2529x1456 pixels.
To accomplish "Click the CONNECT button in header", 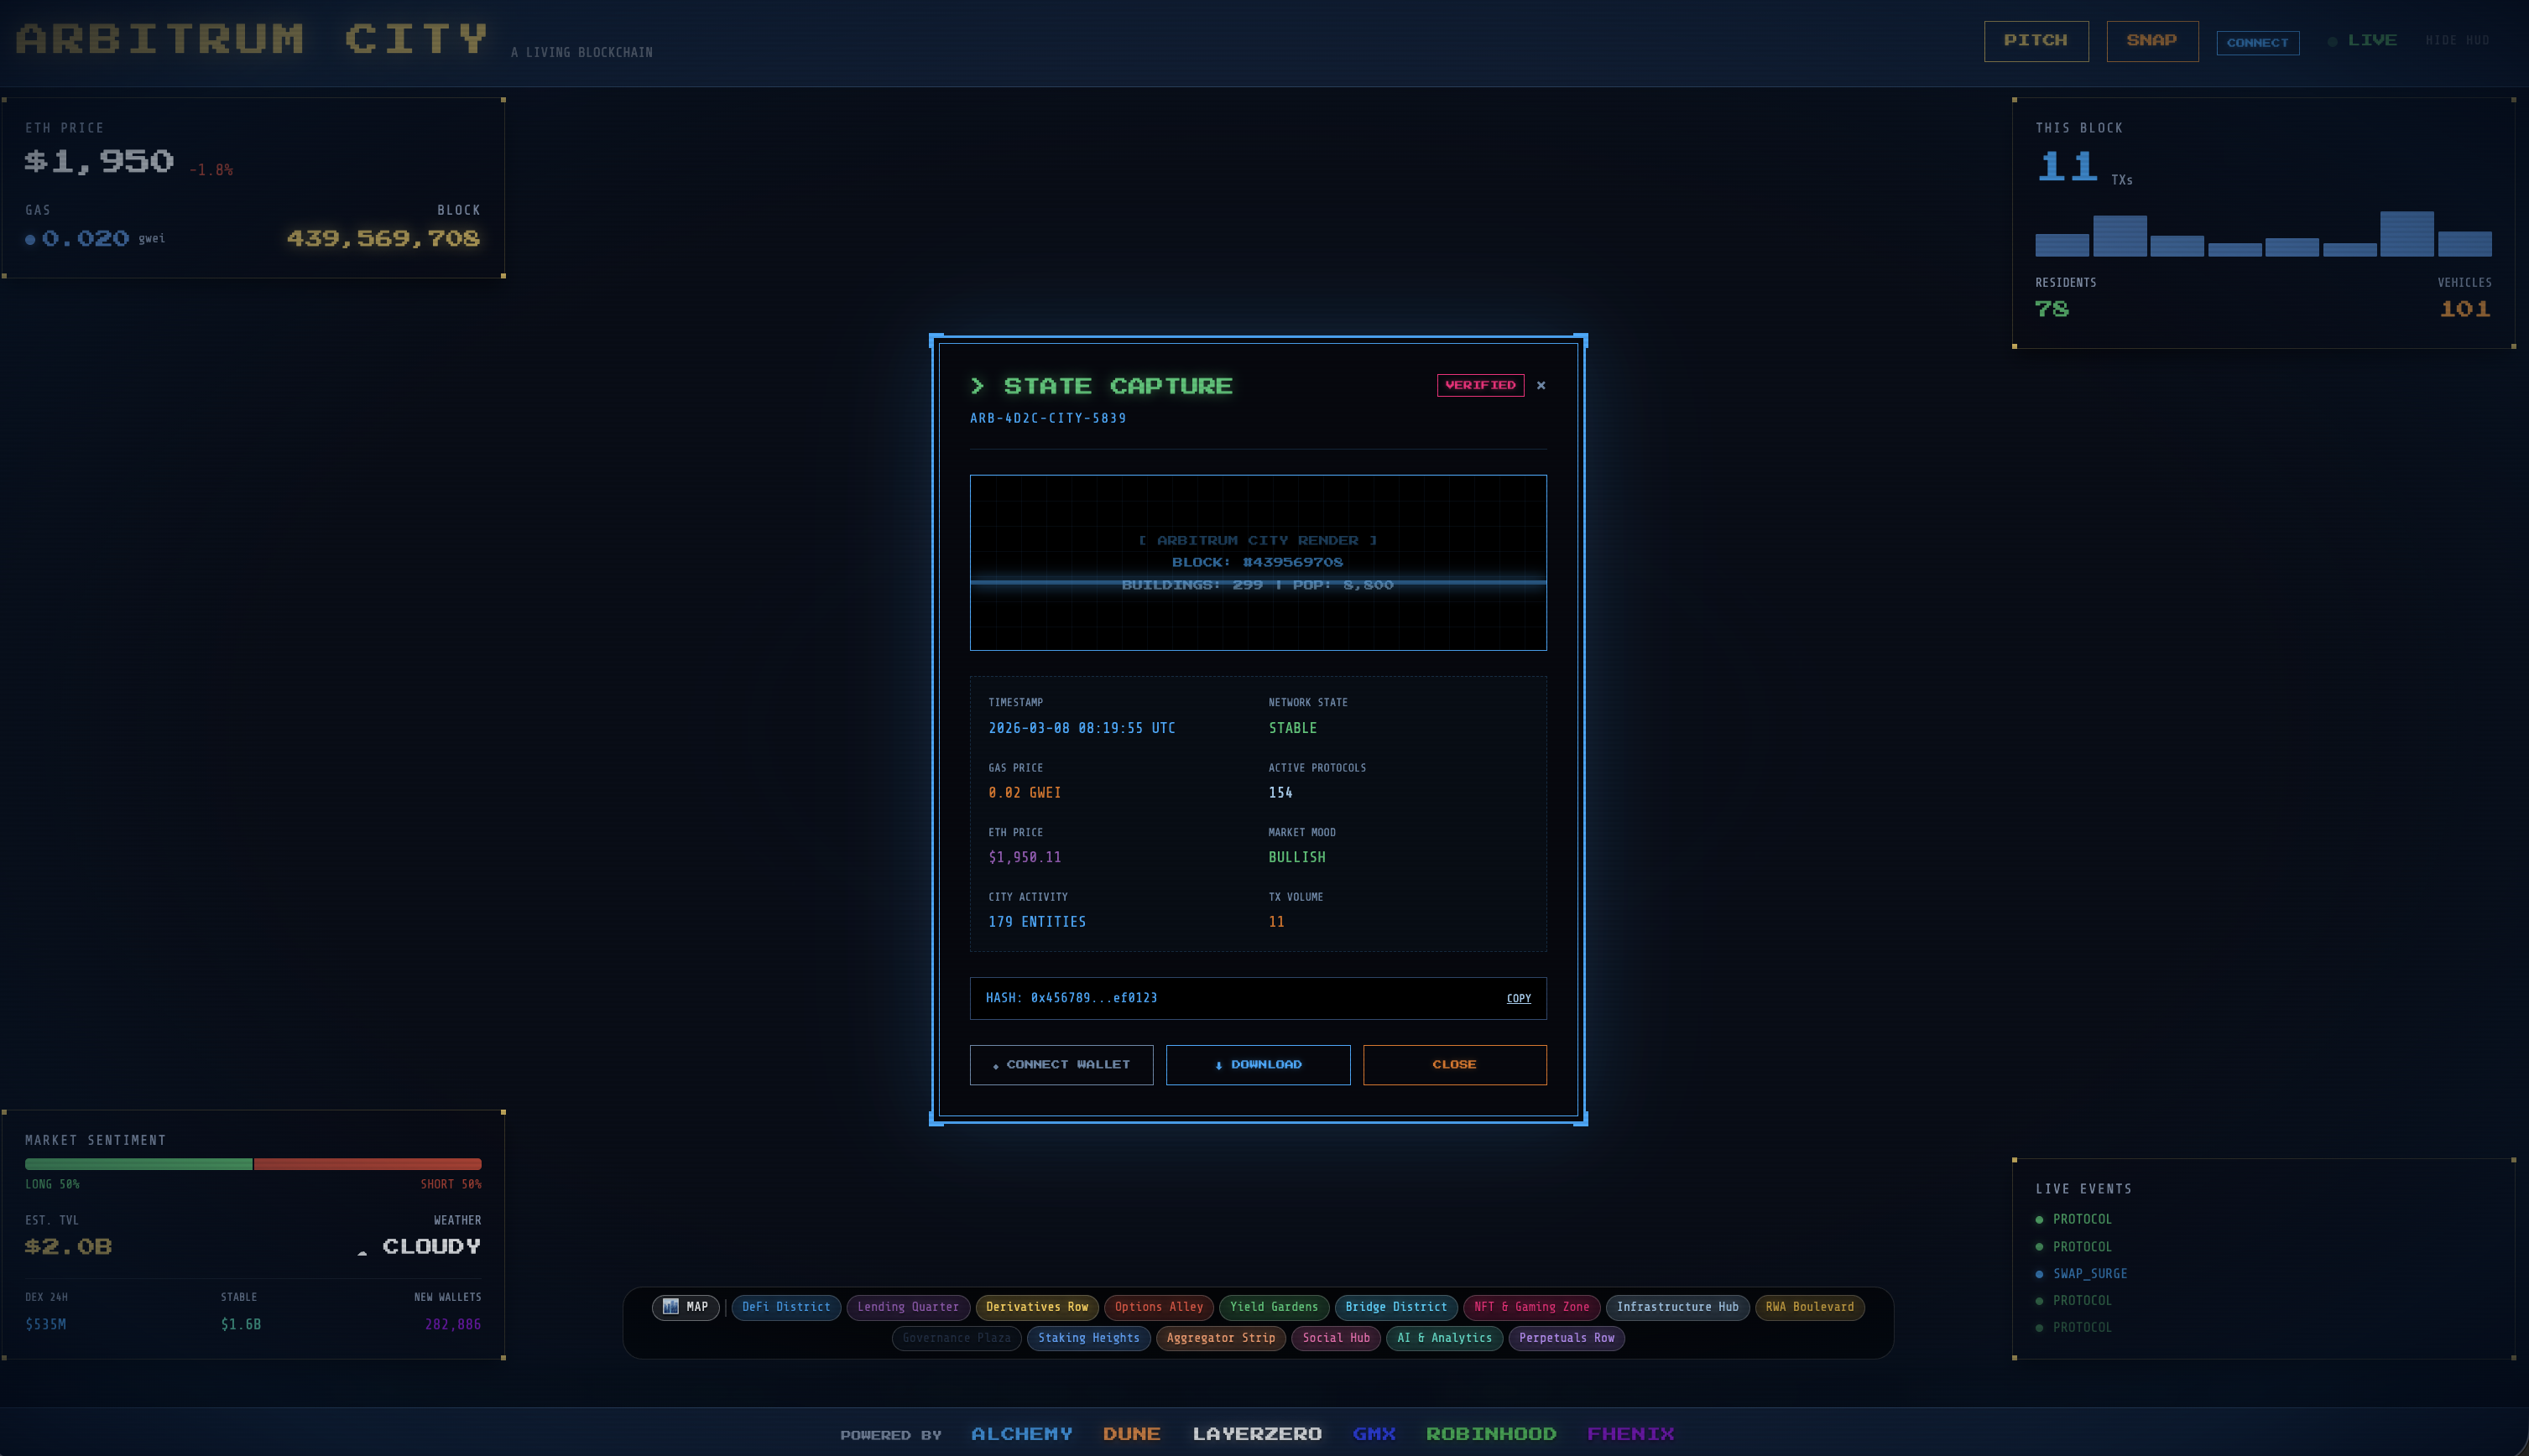I will (x=2257, y=43).
